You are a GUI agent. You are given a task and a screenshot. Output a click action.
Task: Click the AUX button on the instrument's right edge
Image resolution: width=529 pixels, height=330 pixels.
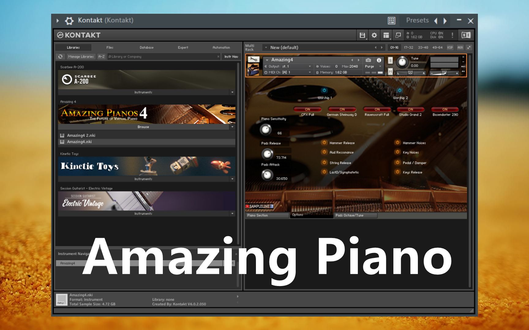463,67
